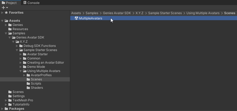Click the Scripts folder icon
Image resolution: width=237 pixels, height=111 pixels.
(x=29, y=84)
